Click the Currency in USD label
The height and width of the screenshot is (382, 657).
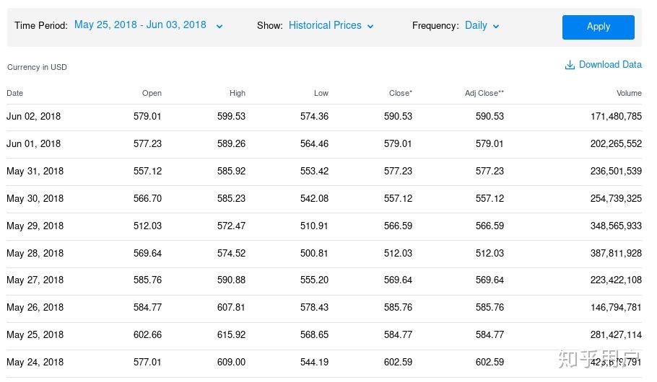(x=37, y=67)
